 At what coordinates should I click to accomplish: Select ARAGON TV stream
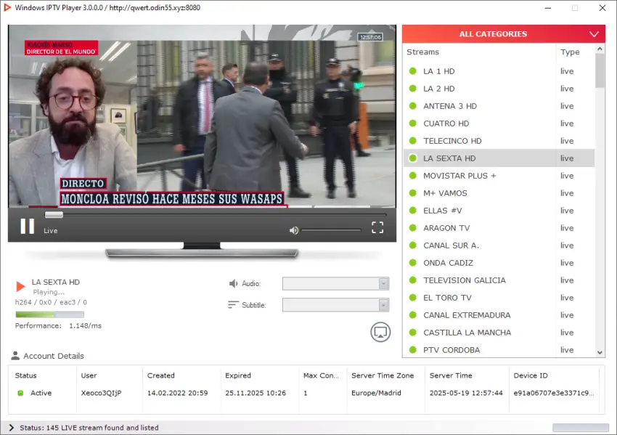(499, 228)
